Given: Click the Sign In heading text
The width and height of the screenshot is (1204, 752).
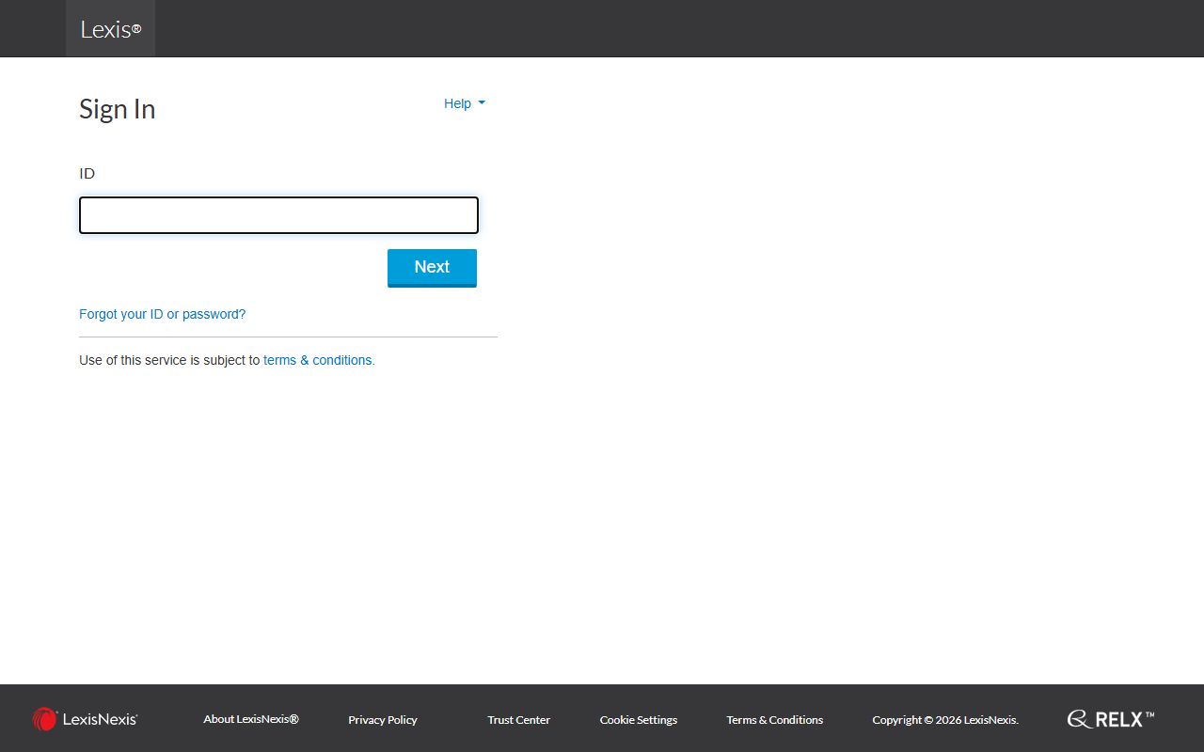Looking at the screenshot, I should [x=118, y=109].
